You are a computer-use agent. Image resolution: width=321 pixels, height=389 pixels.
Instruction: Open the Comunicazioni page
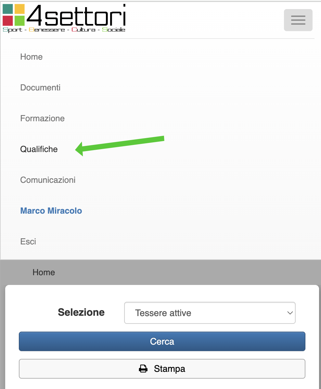(x=48, y=180)
